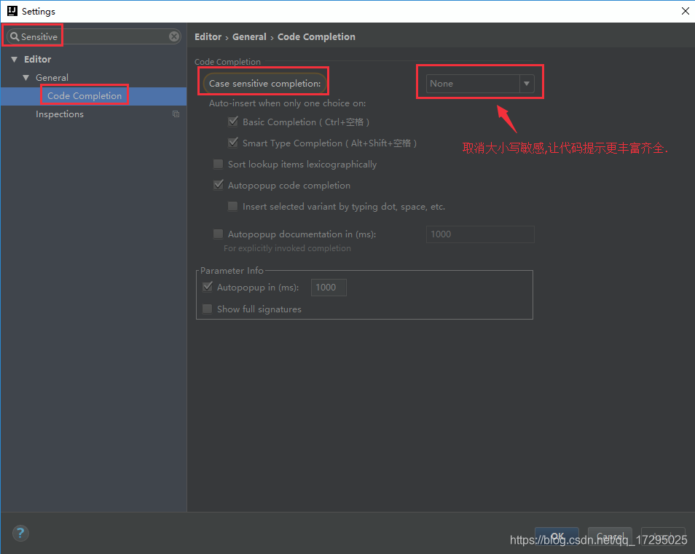Image resolution: width=695 pixels, height=554 pixels.
Task: Select the Editor tree item
Action: (37, 60)
